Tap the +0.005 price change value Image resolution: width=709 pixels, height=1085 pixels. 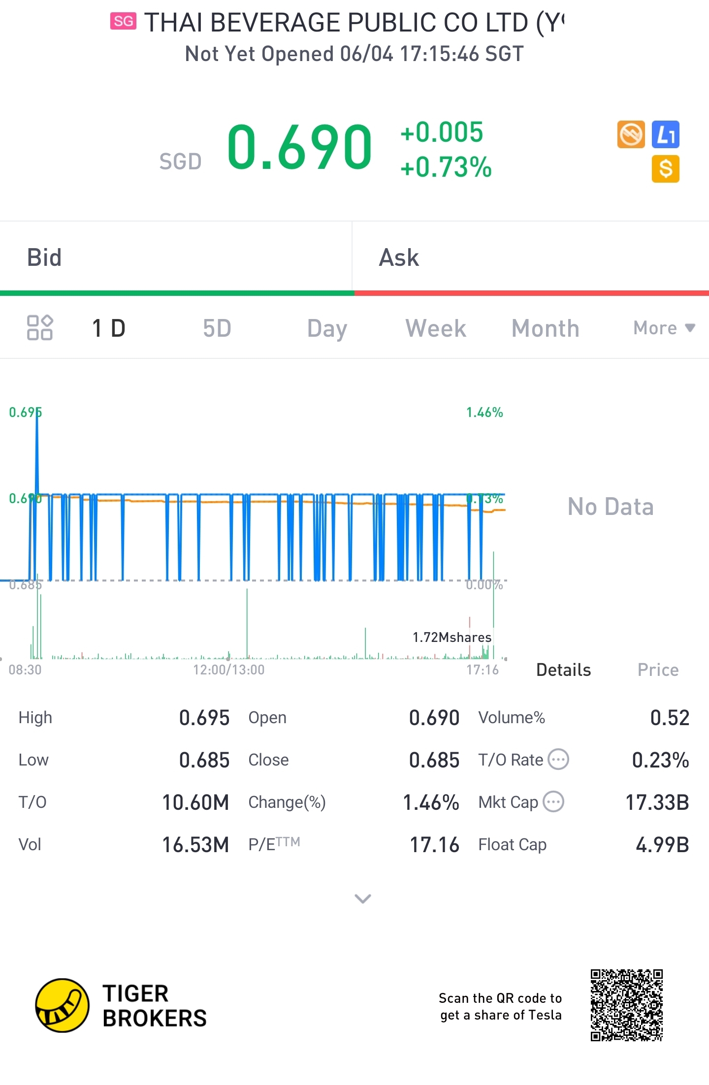coord(442,132)
